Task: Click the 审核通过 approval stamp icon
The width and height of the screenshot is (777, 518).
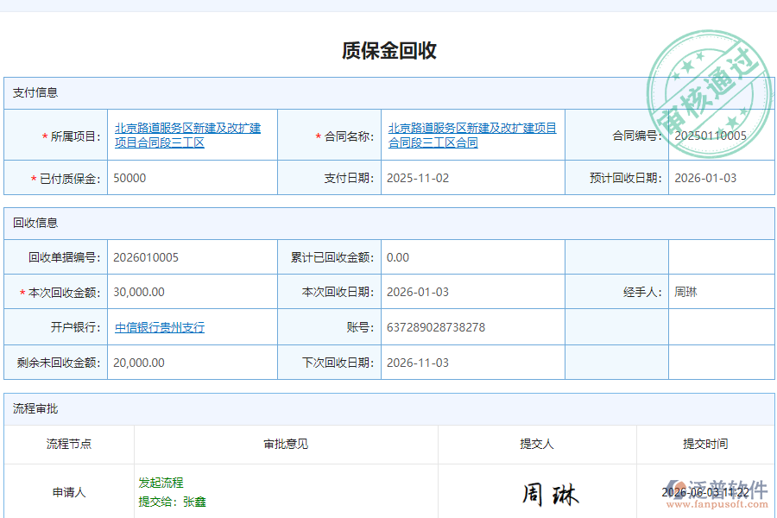Action: pyautogui.click(x=708, y=89)
